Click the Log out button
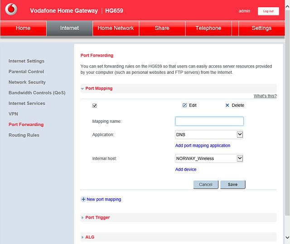 (268, 11)
